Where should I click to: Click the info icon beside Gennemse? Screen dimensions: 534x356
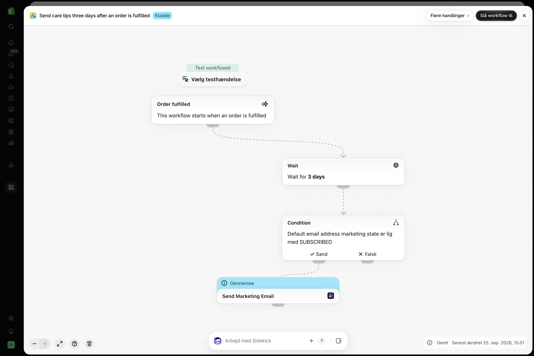coord(224,283)
